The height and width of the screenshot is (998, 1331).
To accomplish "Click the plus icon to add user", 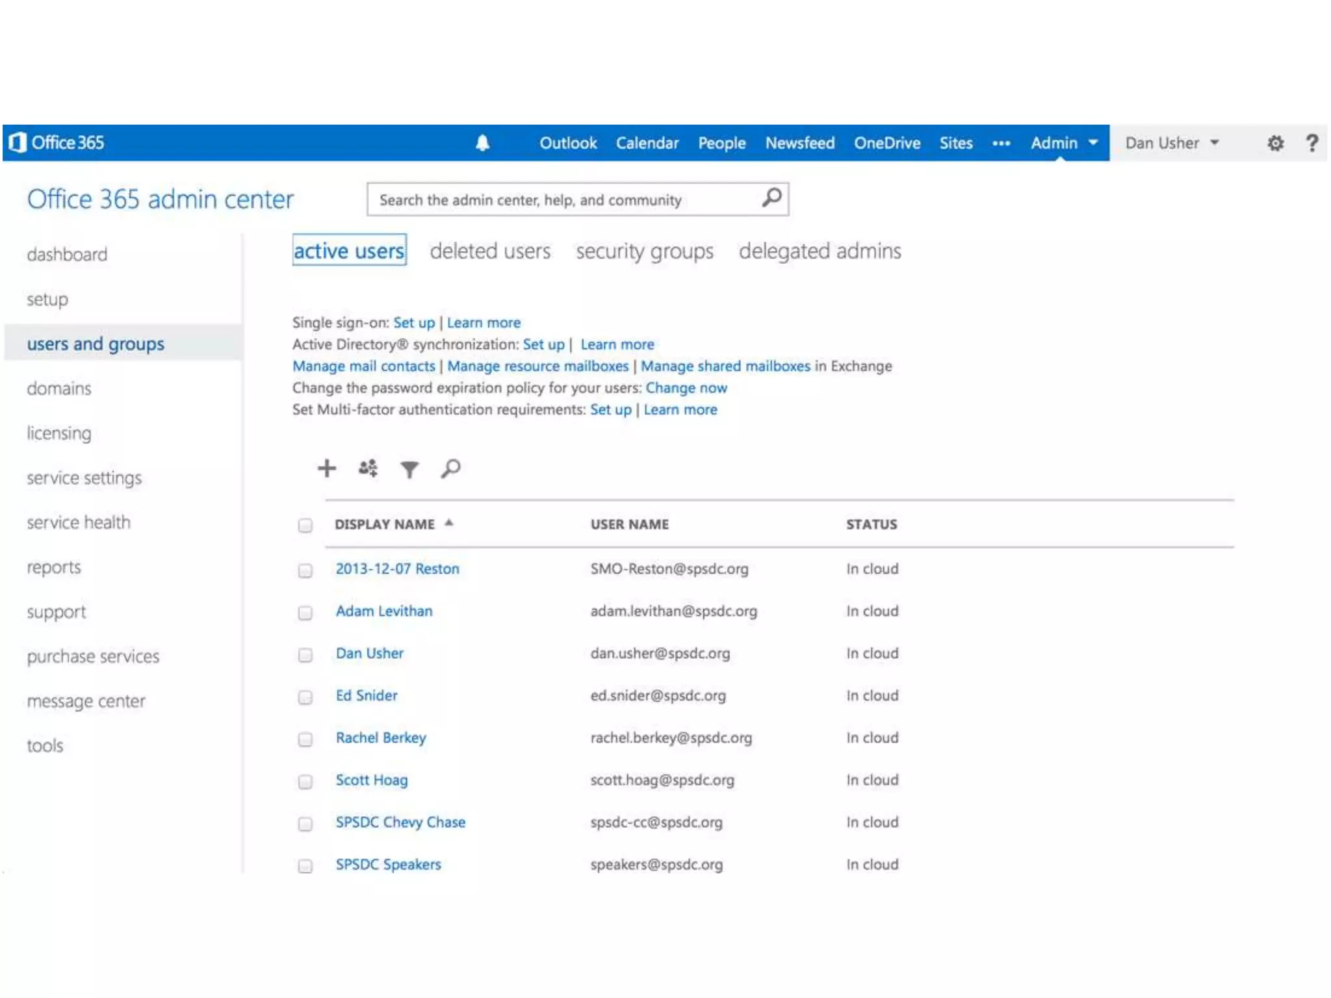I will pos(327,468).
